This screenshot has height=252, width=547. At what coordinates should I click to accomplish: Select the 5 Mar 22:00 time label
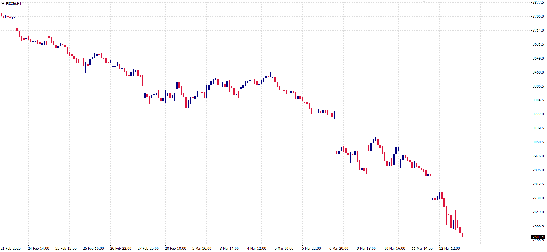(311, 249)
